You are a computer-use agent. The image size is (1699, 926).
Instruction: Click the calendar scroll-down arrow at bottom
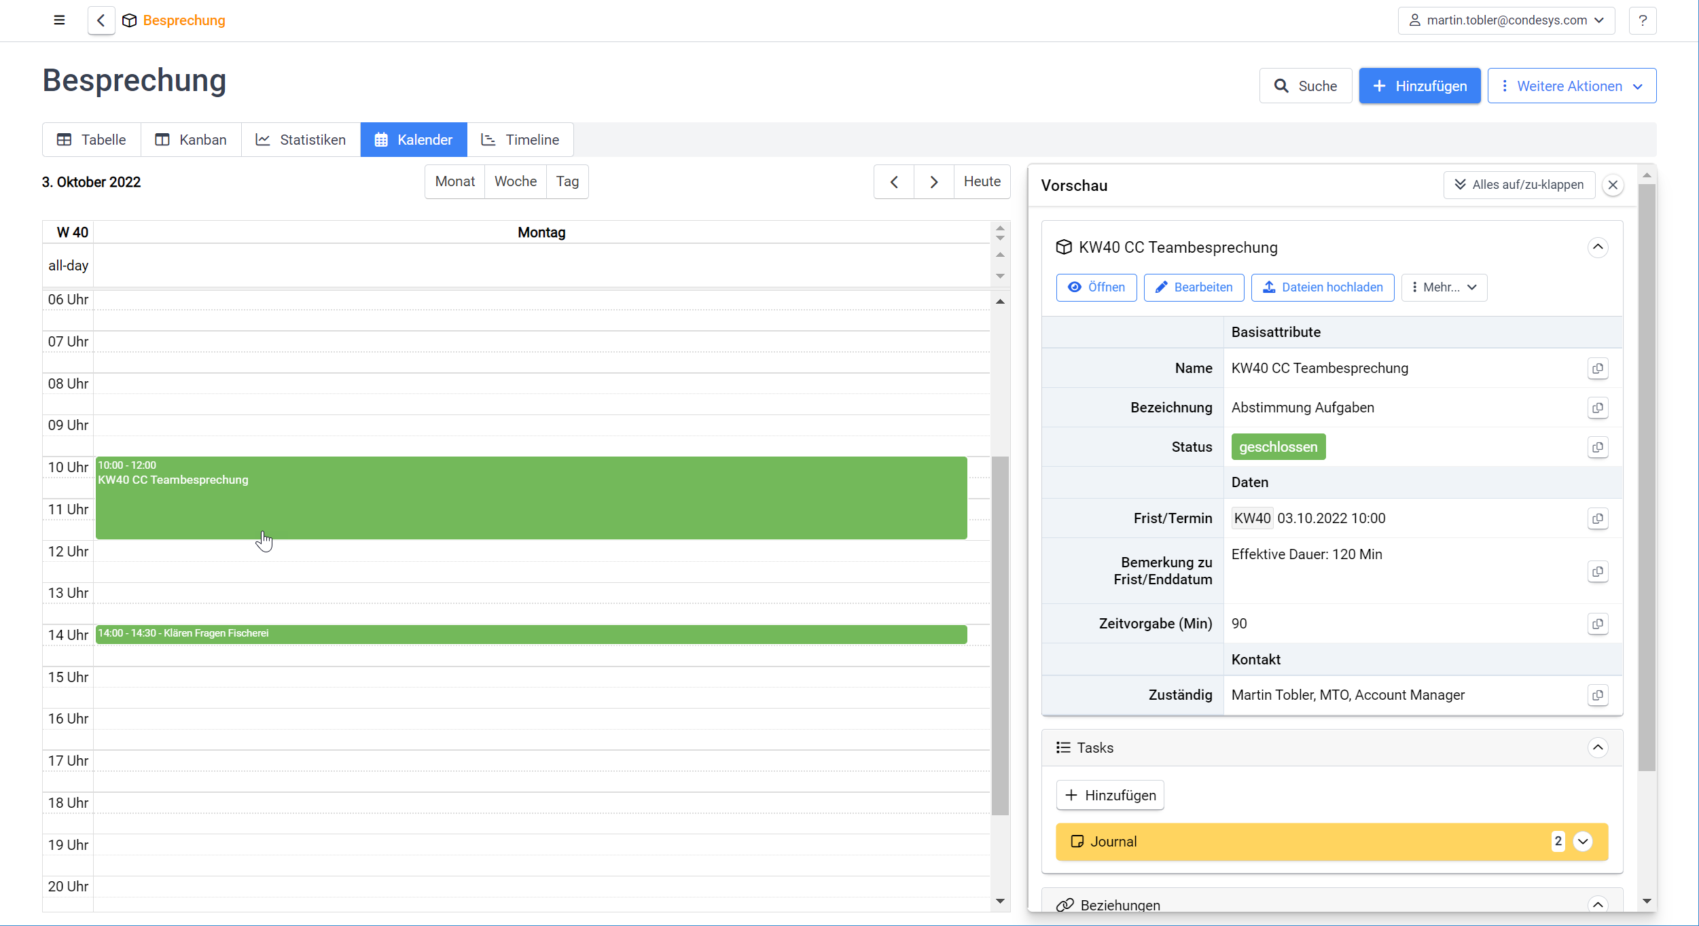pyautogui.click(x=1000, y=901)
